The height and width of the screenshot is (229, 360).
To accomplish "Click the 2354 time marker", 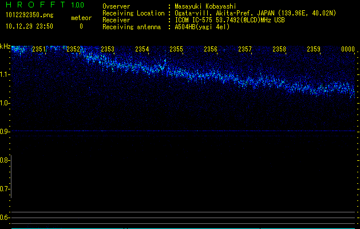I will (142, 49).
